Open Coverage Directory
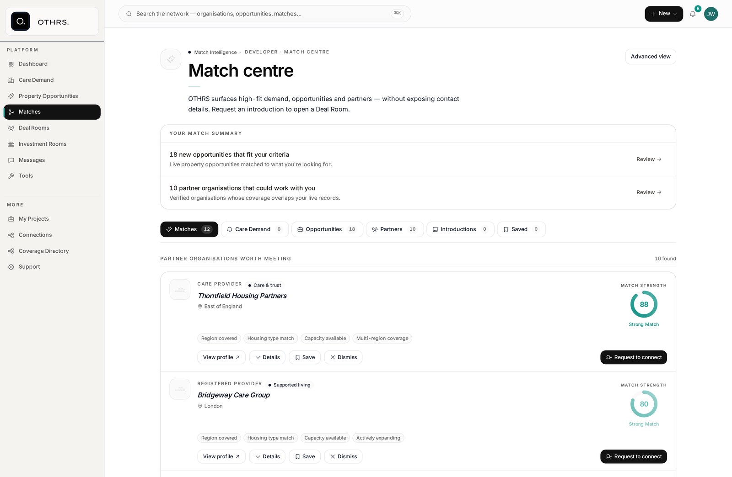 click(x=52, y=251)
